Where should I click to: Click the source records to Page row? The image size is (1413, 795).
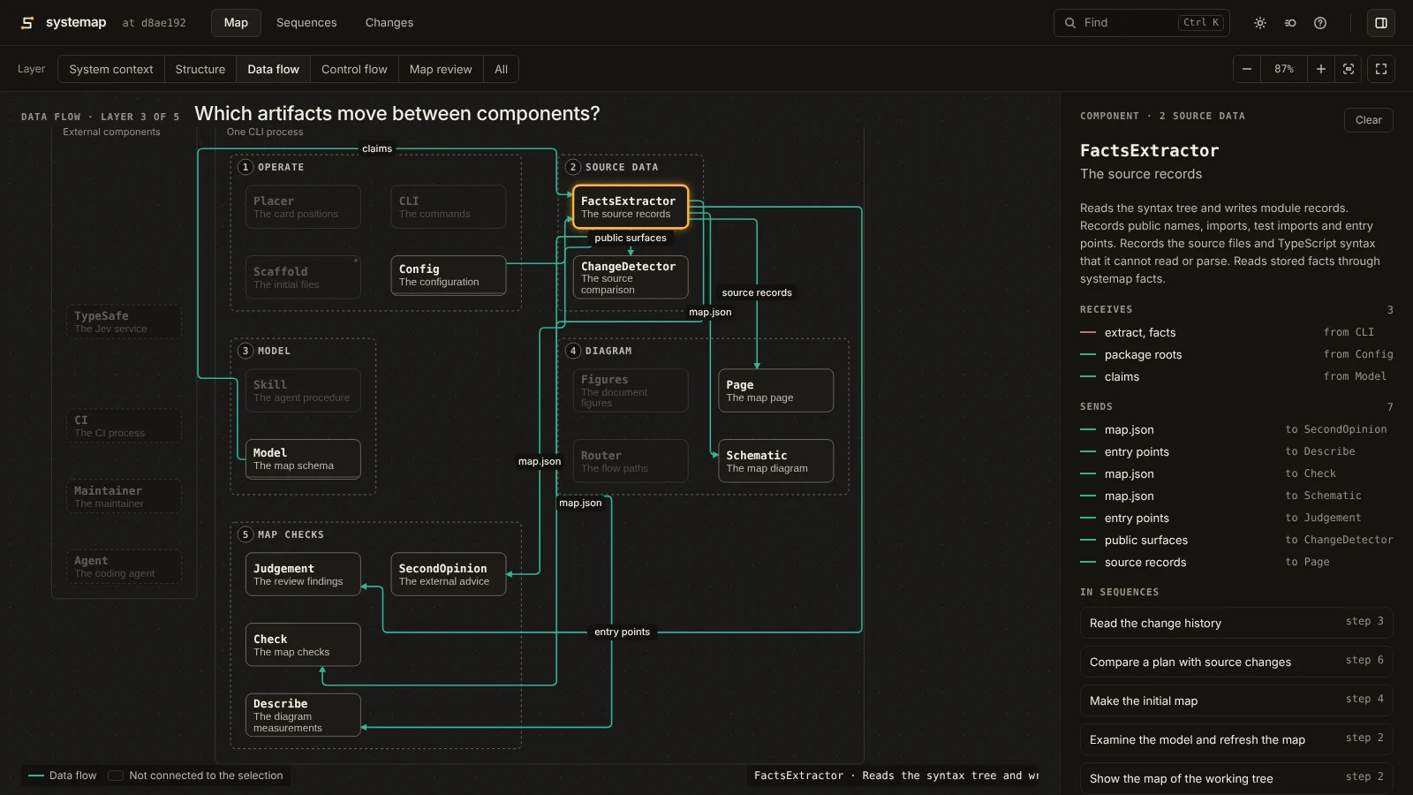click(1236, 562)
